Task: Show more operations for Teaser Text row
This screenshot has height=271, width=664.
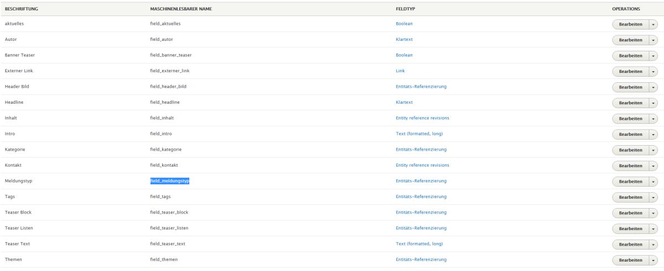Action: pos(653,245)
